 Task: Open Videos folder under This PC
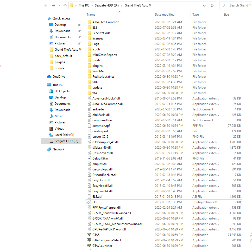(x=59, y=129)
